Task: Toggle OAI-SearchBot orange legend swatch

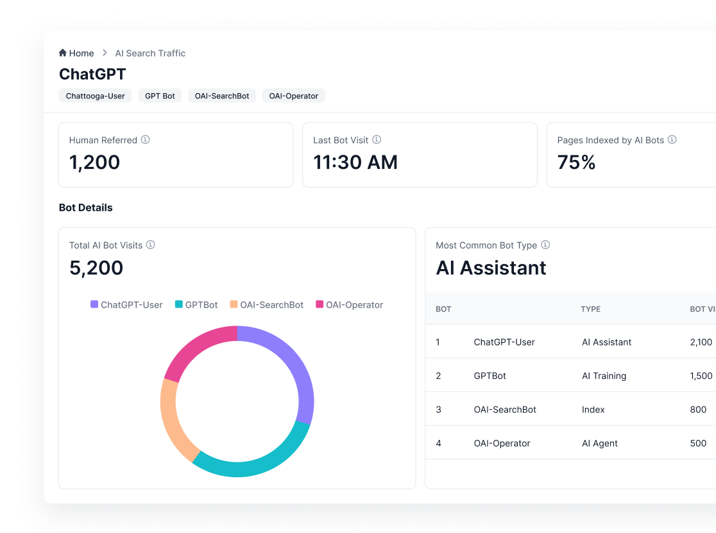Action: pos(234,304)
